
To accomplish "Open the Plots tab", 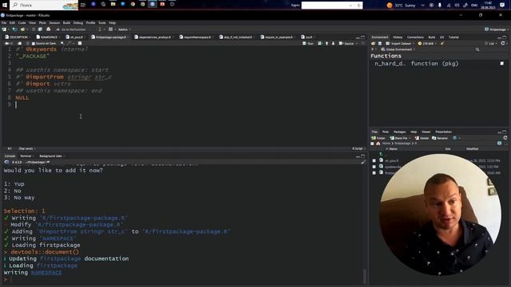I will [x=386, y=132].
